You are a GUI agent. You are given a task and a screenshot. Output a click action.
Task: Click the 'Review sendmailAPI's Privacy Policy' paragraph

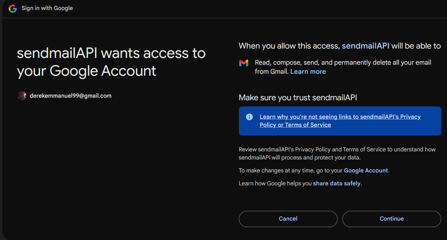[337, 154]
